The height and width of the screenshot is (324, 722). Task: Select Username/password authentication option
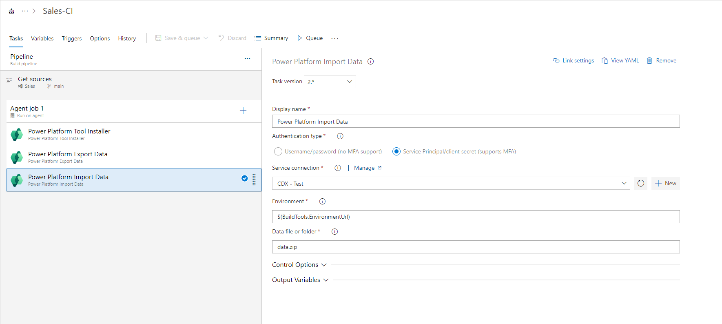coord(278,152)
